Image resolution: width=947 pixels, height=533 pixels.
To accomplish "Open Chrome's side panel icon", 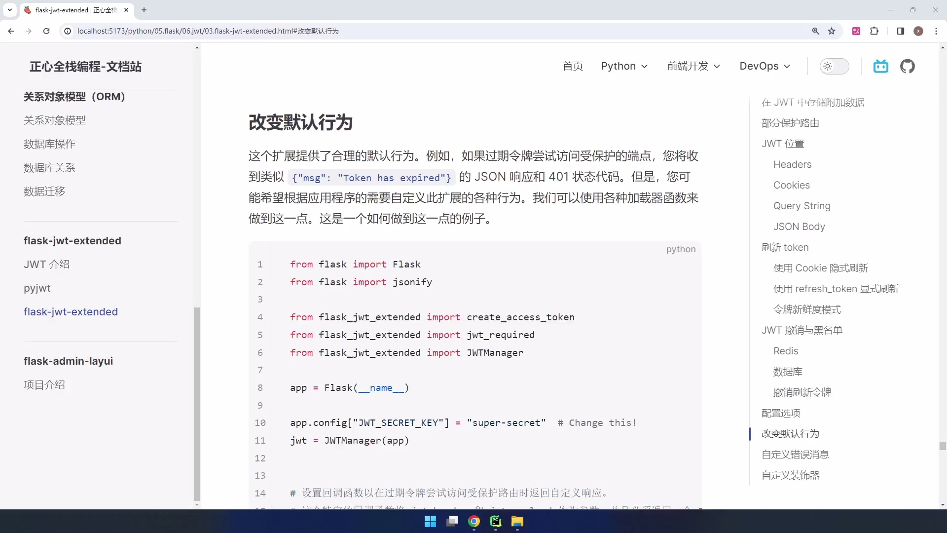I will (900, 31).
